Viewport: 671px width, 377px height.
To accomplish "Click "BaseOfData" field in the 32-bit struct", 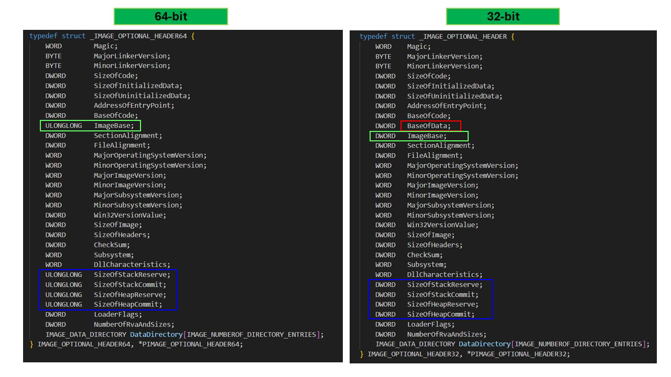I will [427, 126].
